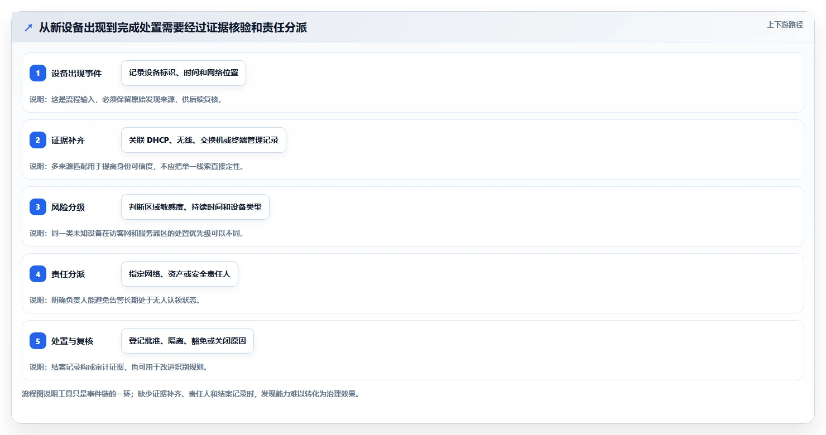The height and width of the screenshot is (435, 826).
Task: Click the note 明确负责人能避免告警长期处于无人认领状态
Action: (x=115, y=300)
